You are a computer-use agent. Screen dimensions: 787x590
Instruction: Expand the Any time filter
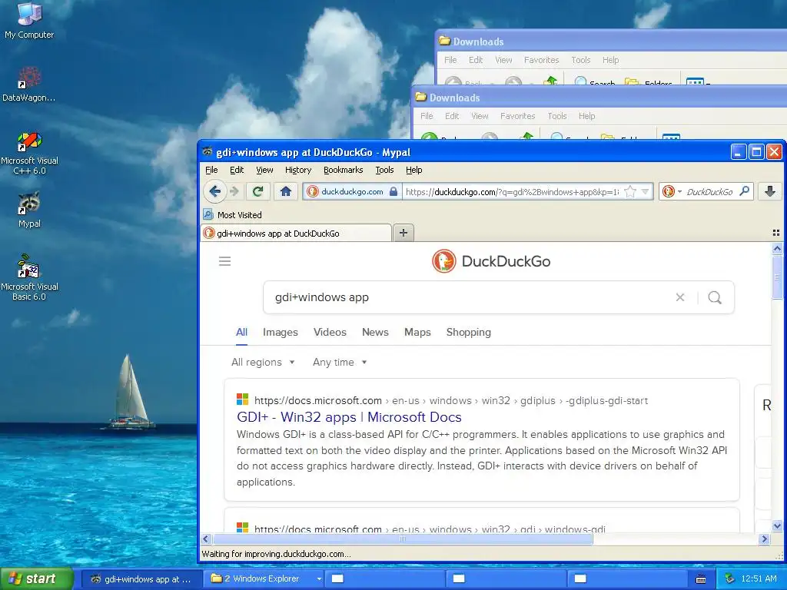340,363
